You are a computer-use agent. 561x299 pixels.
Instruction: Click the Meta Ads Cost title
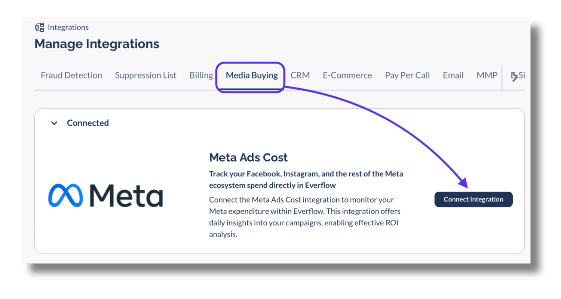point(248,157)
